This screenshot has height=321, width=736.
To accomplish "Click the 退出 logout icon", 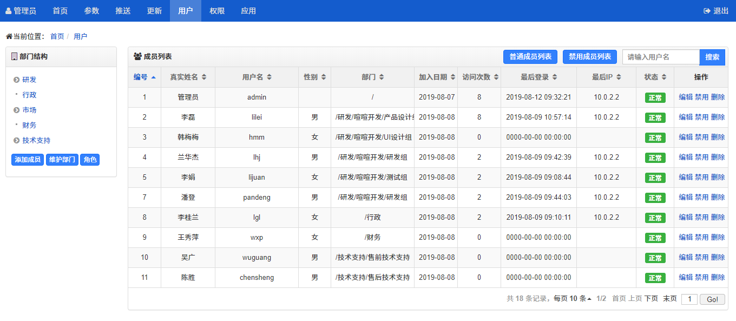I will (x=707, y=11).
